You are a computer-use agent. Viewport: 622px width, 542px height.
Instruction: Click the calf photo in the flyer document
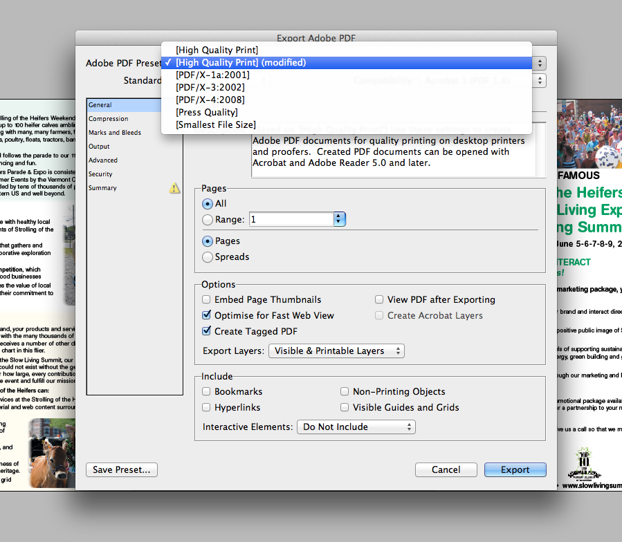52,454
